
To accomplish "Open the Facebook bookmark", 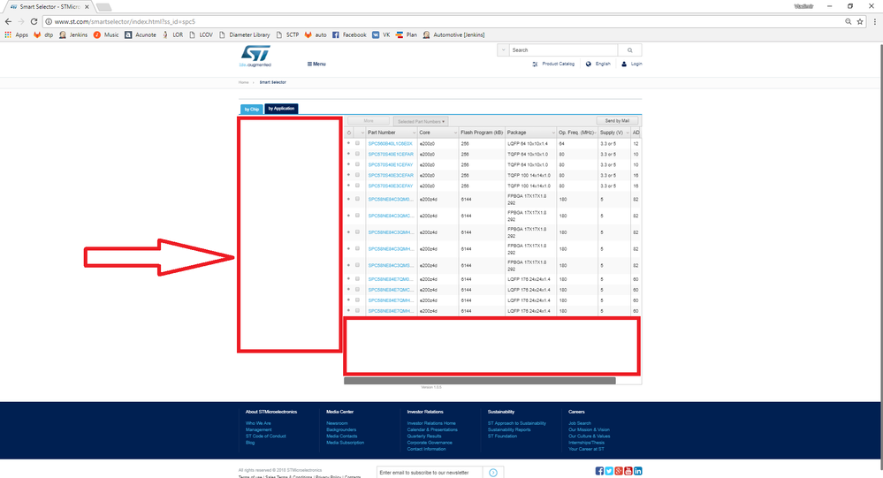I will (x=349, y=35).
